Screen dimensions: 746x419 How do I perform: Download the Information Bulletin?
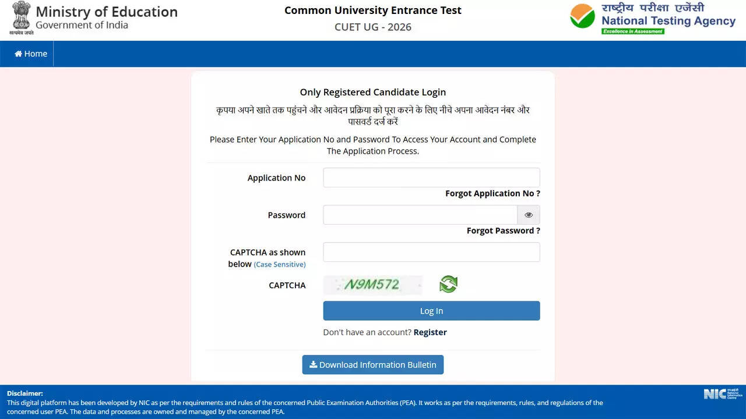point(373,364)
